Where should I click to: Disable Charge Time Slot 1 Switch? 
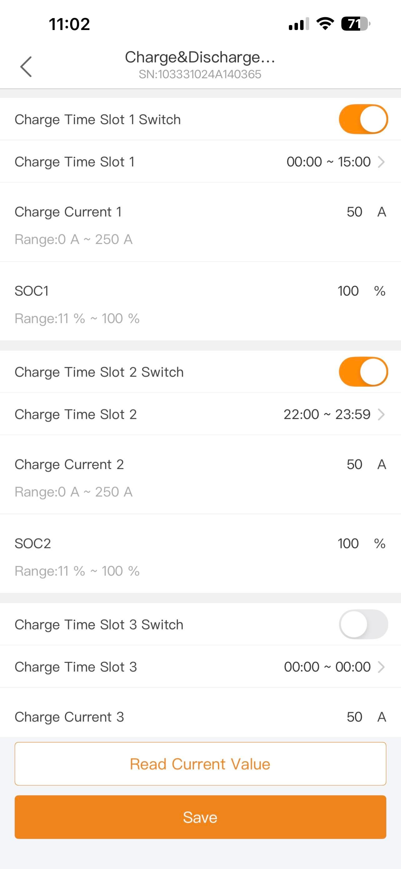click(x=363, y=119)
